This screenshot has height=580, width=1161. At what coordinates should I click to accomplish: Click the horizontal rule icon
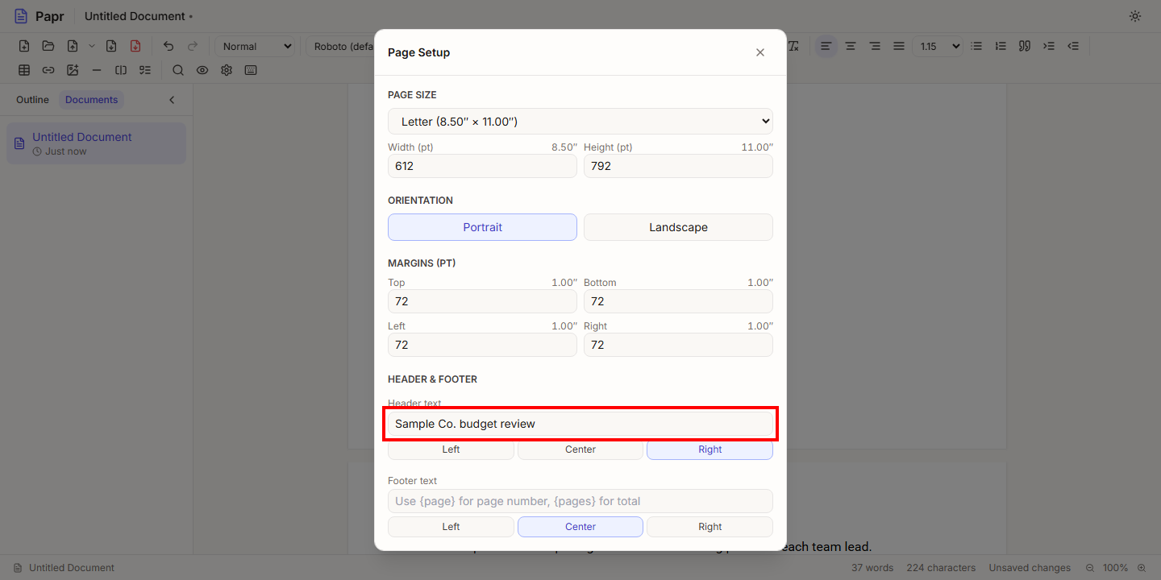tap(97, 70)
